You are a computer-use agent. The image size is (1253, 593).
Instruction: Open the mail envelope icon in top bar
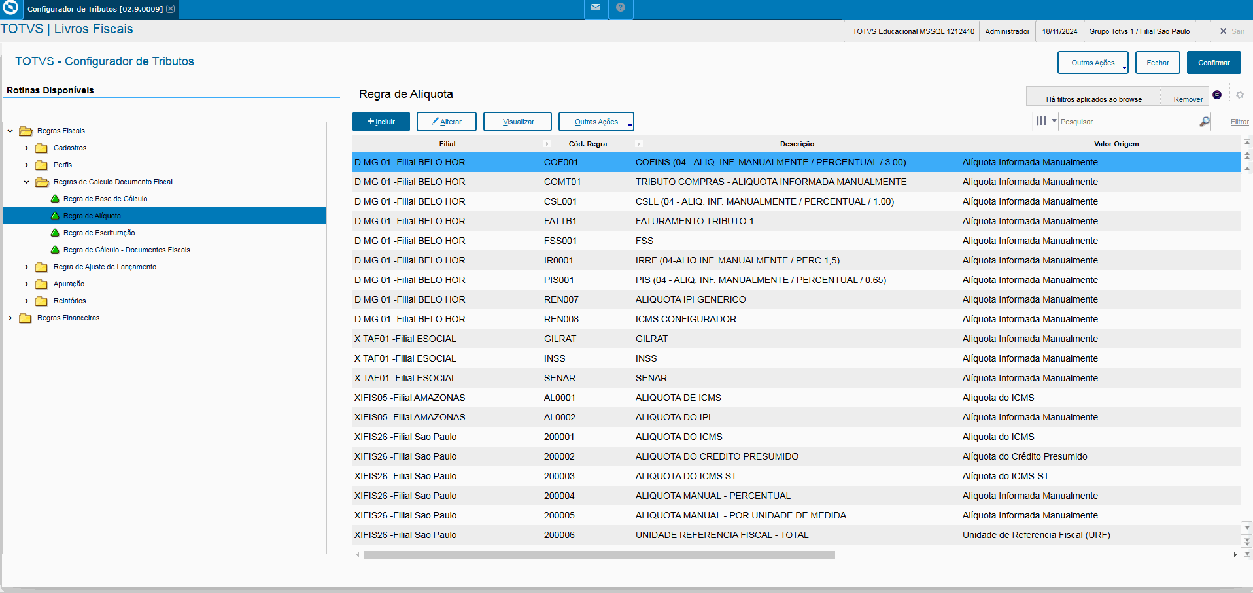tap(596, 8)
